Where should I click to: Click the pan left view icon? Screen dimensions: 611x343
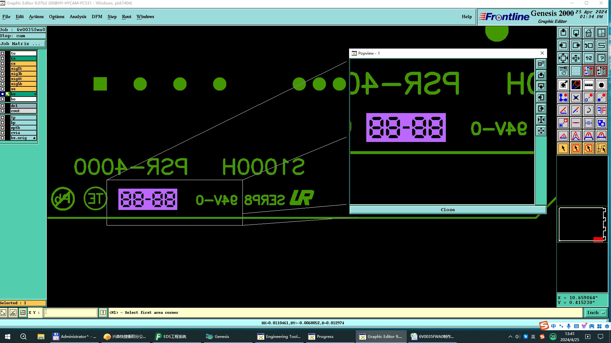pyautogui.click(x=563, y=45)
